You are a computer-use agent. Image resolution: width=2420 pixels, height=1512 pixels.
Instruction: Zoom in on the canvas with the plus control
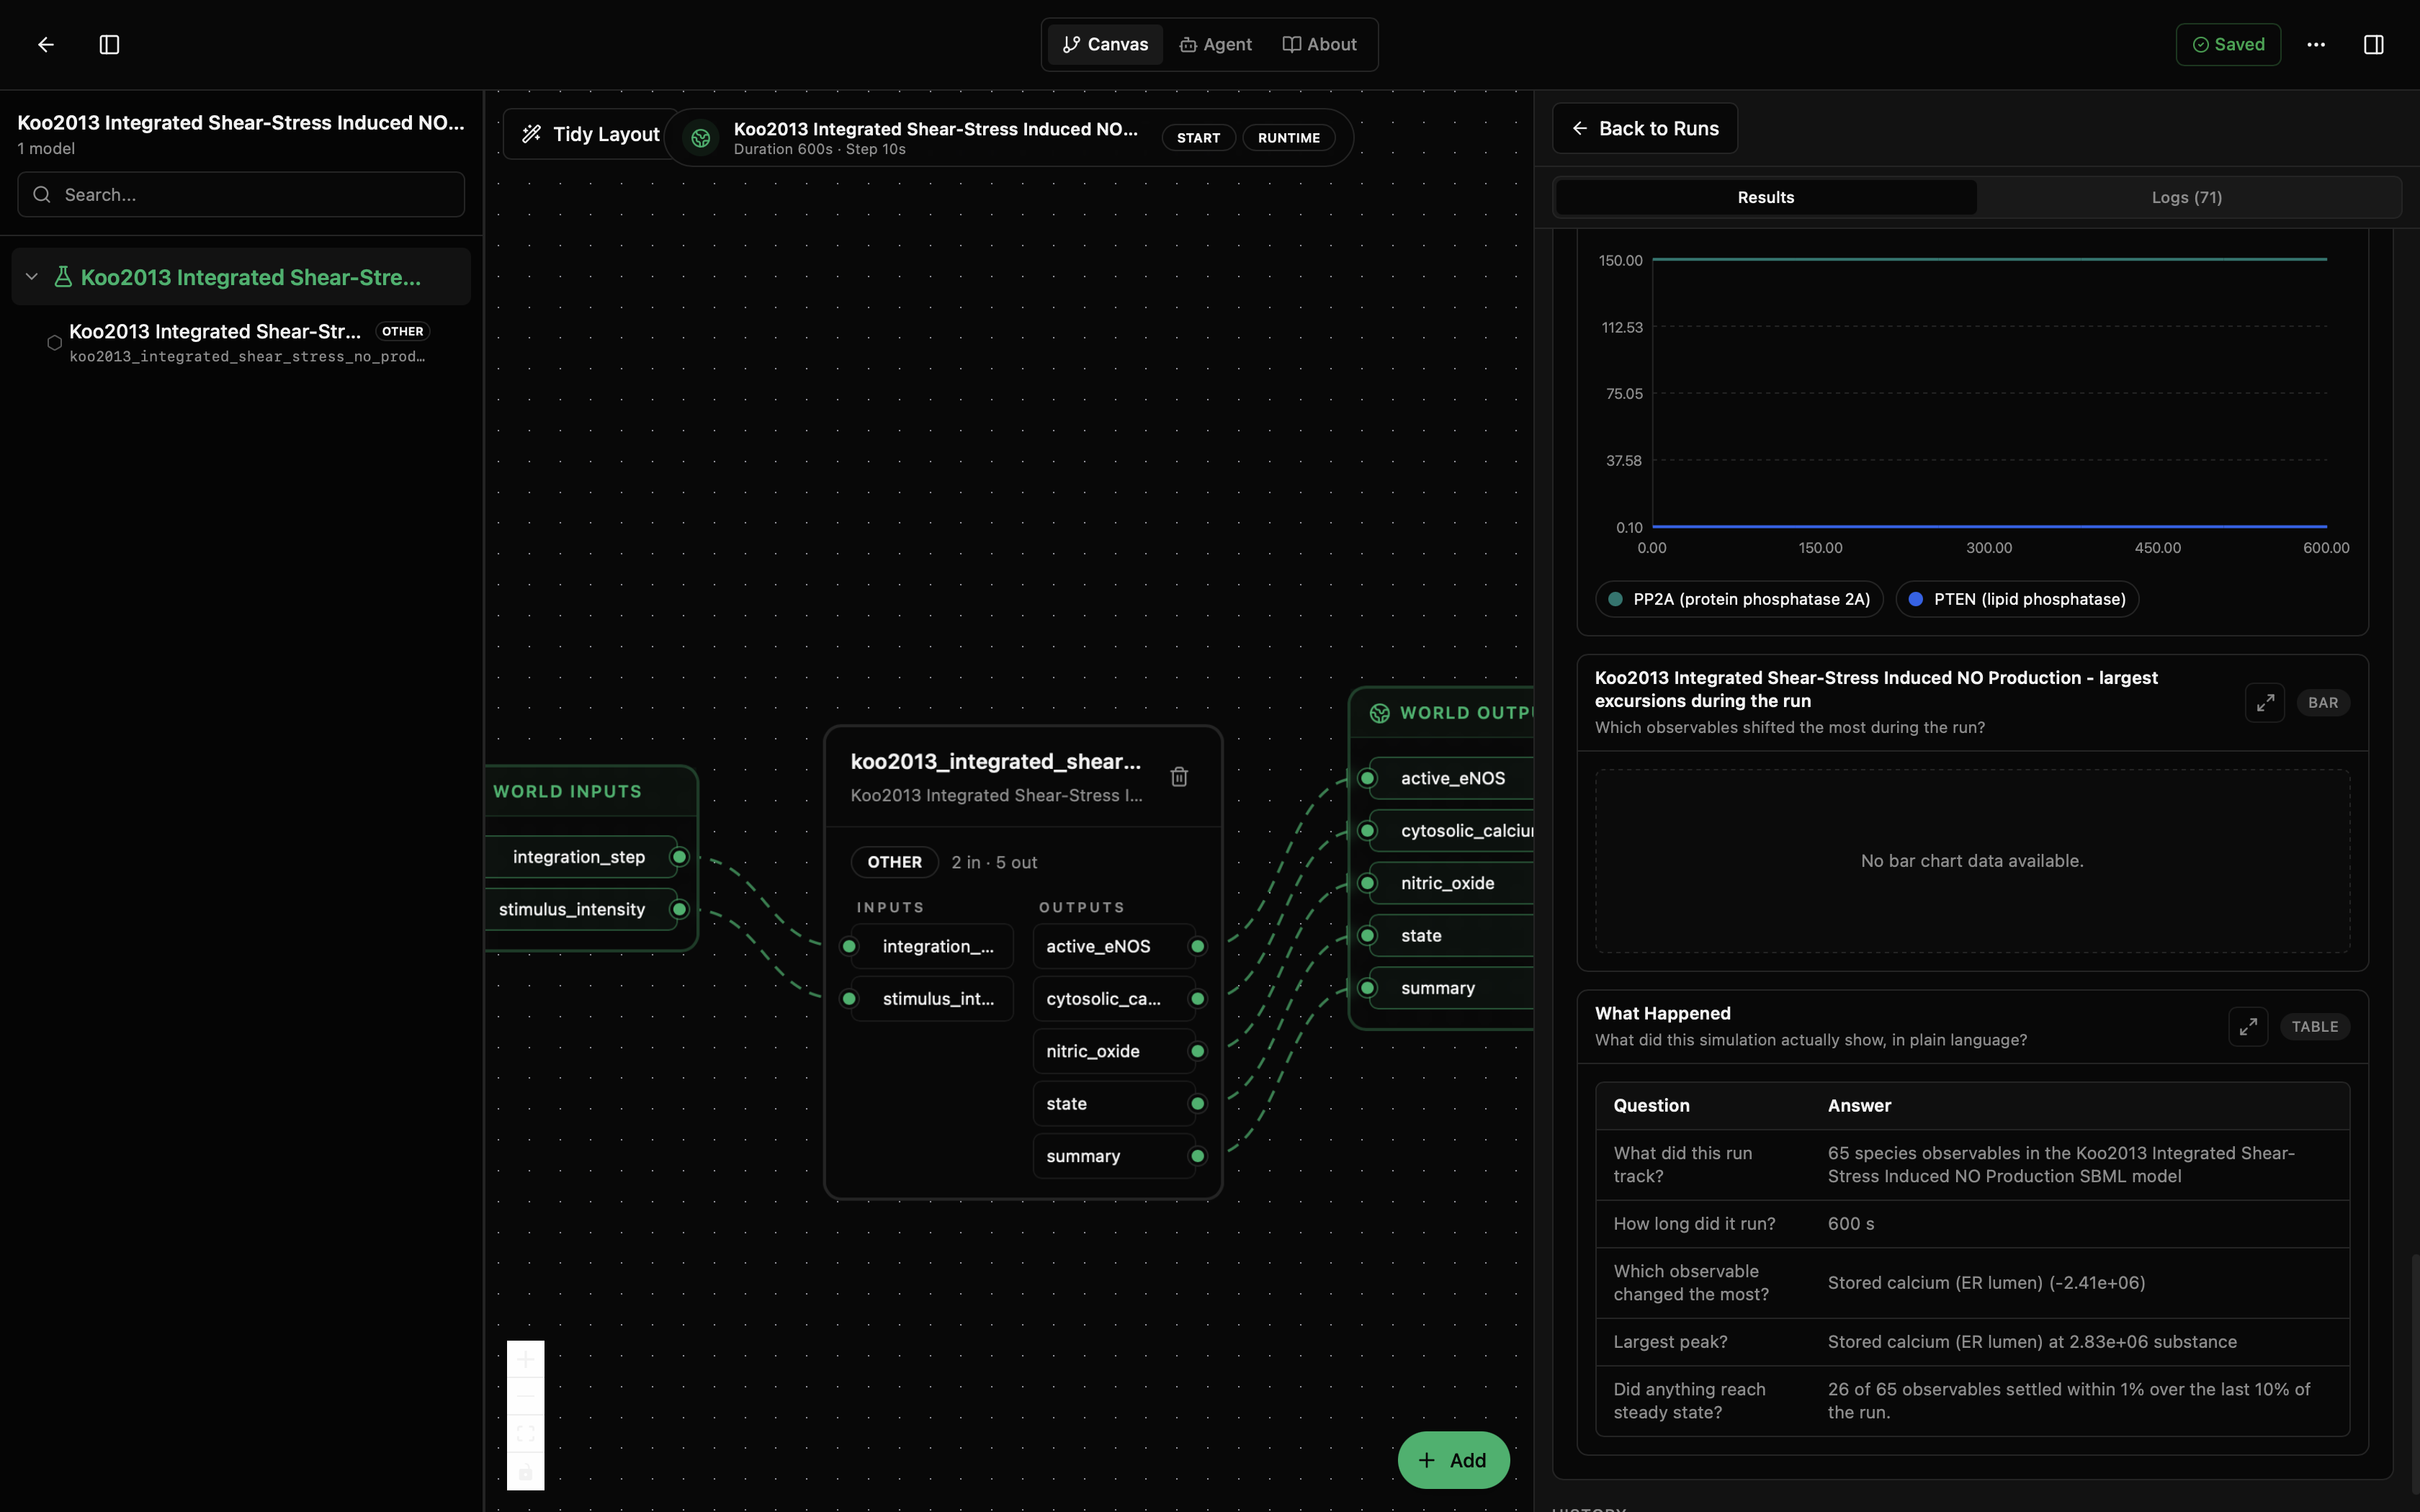526,1359
